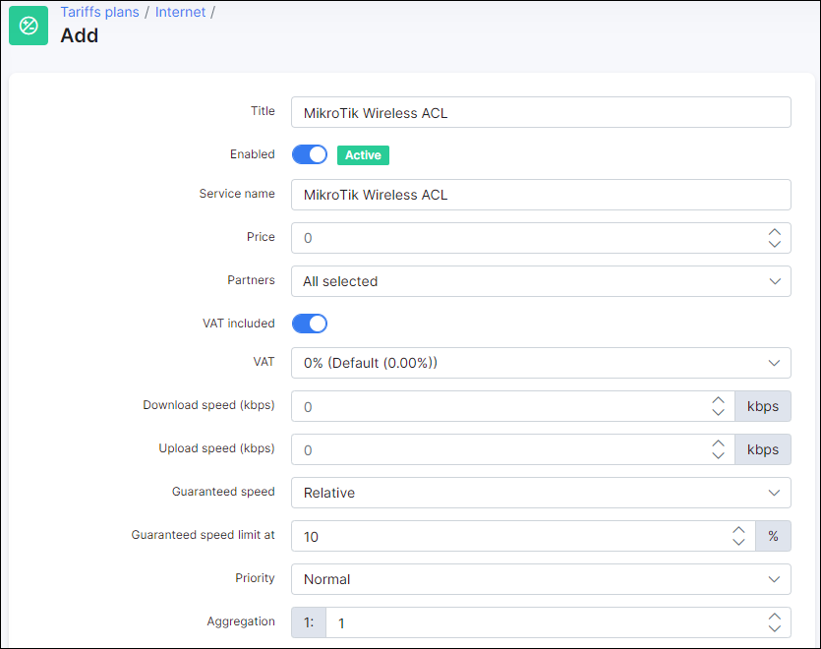Click the VAT included label
Image resolution: width=821 pixels, height=649 pixels.
tap(239, 324)
